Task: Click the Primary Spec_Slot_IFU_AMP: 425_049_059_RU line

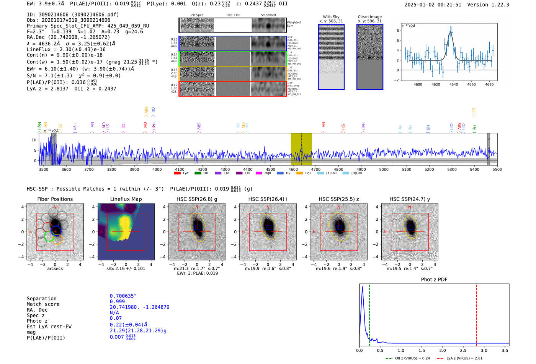Action: tap(88, 26)
